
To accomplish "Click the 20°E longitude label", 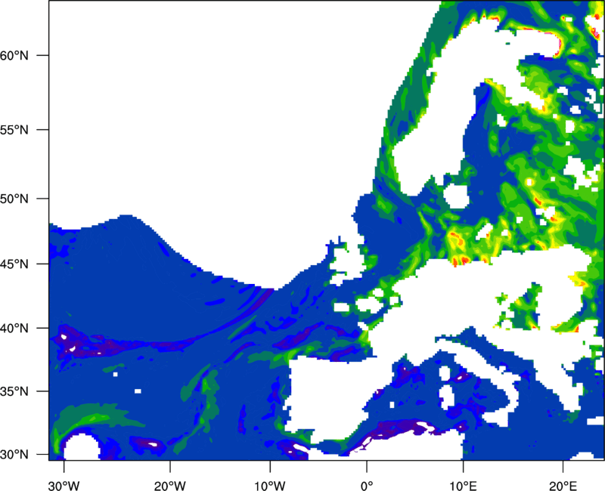I will pos(563,486).
